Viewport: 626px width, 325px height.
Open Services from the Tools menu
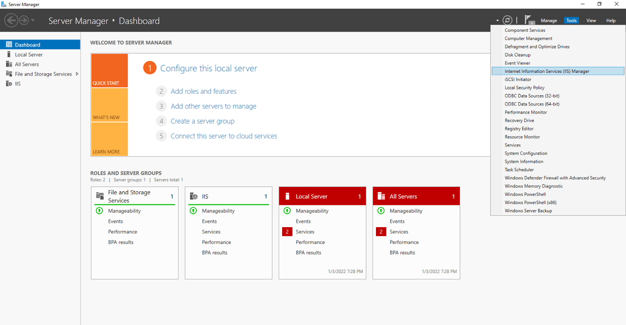point(558,145)
